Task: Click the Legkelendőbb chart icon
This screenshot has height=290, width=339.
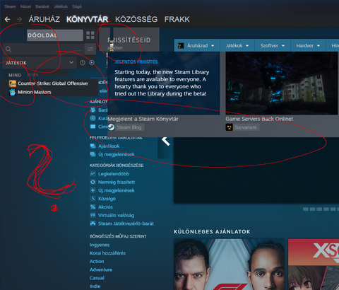Action: click(x=93, y=174)
